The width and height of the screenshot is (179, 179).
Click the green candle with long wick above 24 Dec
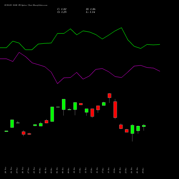[132, 129]
